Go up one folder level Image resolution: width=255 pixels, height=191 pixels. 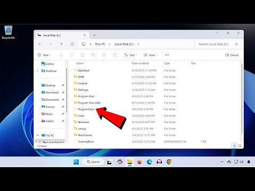pyautogui.click(x=61, y=44)
